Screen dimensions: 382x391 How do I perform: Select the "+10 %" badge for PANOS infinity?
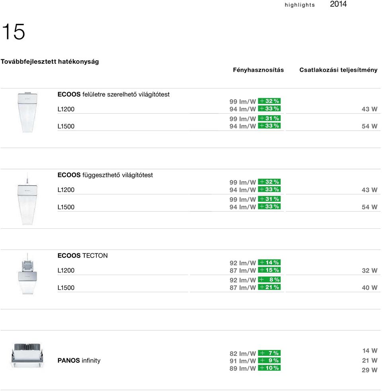pos(269,368)
